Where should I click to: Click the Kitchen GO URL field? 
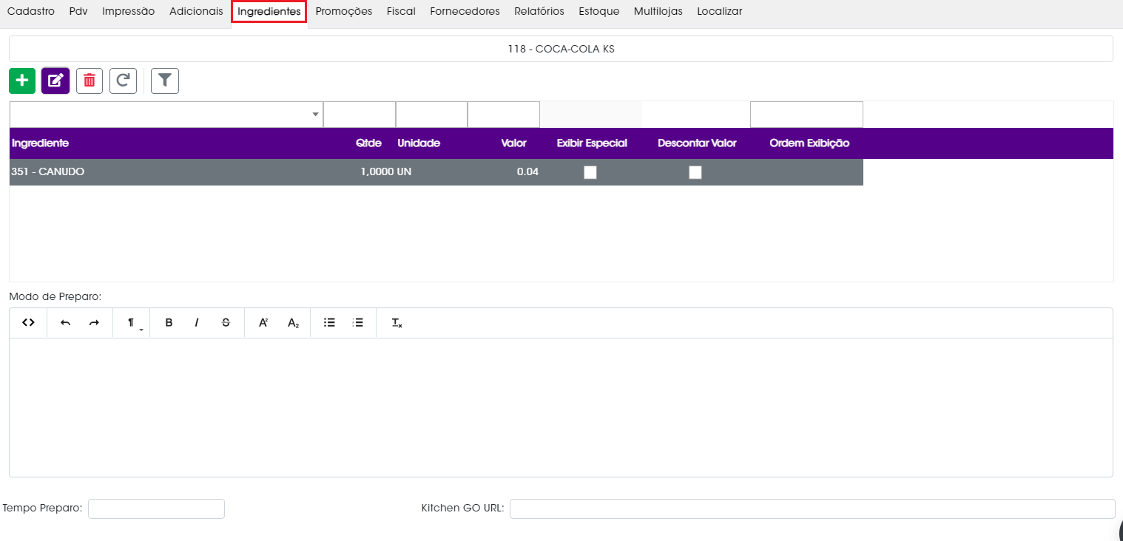coord(812,508)
